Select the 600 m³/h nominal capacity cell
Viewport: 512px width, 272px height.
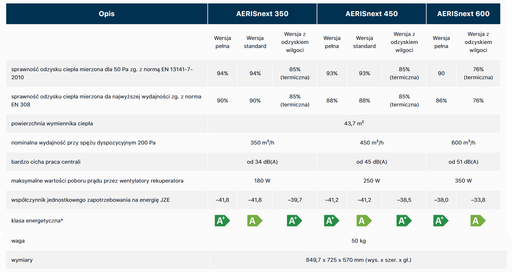coord(463,143)
